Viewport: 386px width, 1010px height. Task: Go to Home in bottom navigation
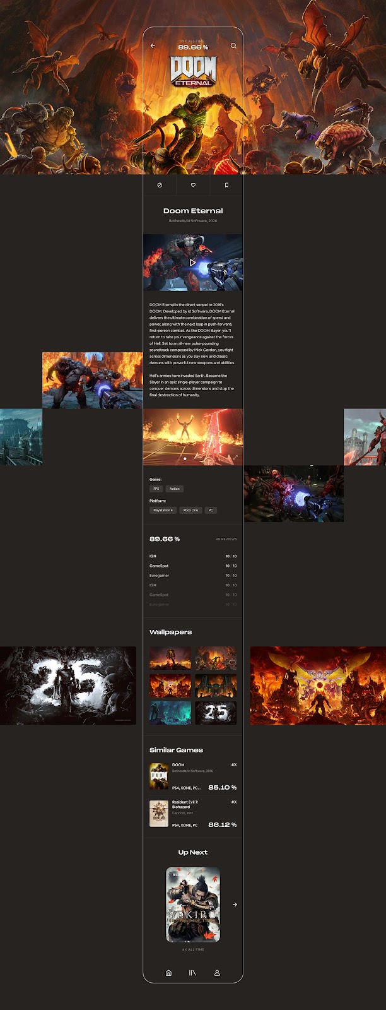click(x=168, y=973)
